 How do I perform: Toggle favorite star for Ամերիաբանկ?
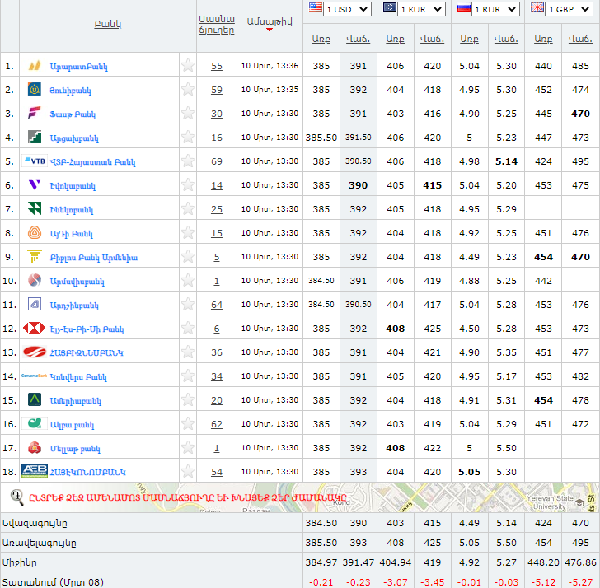click(188, 400)
